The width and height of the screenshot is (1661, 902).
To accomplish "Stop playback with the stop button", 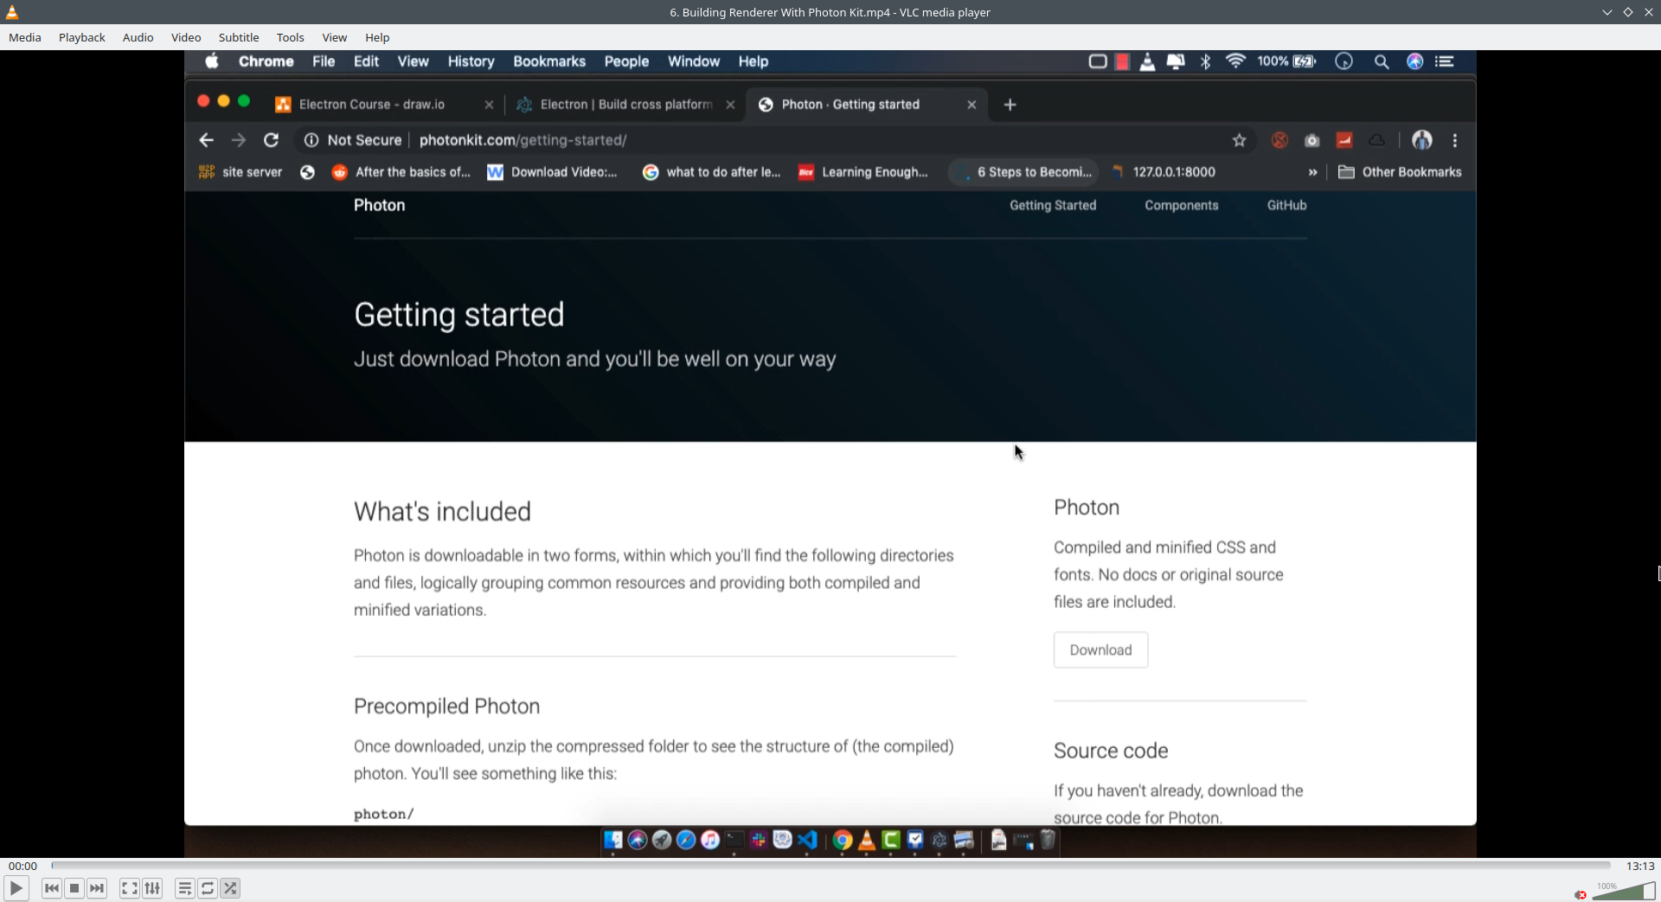I will pyautogui.click(x=74, y=888).
